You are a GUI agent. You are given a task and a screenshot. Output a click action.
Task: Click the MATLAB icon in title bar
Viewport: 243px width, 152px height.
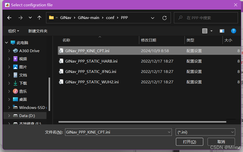[7, 5]
